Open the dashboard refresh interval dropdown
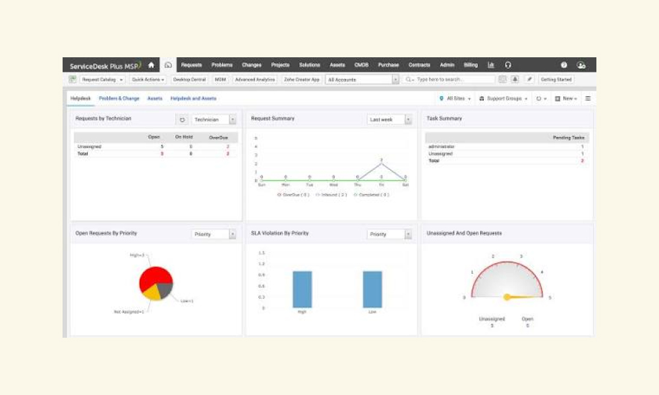 [541, 99]
